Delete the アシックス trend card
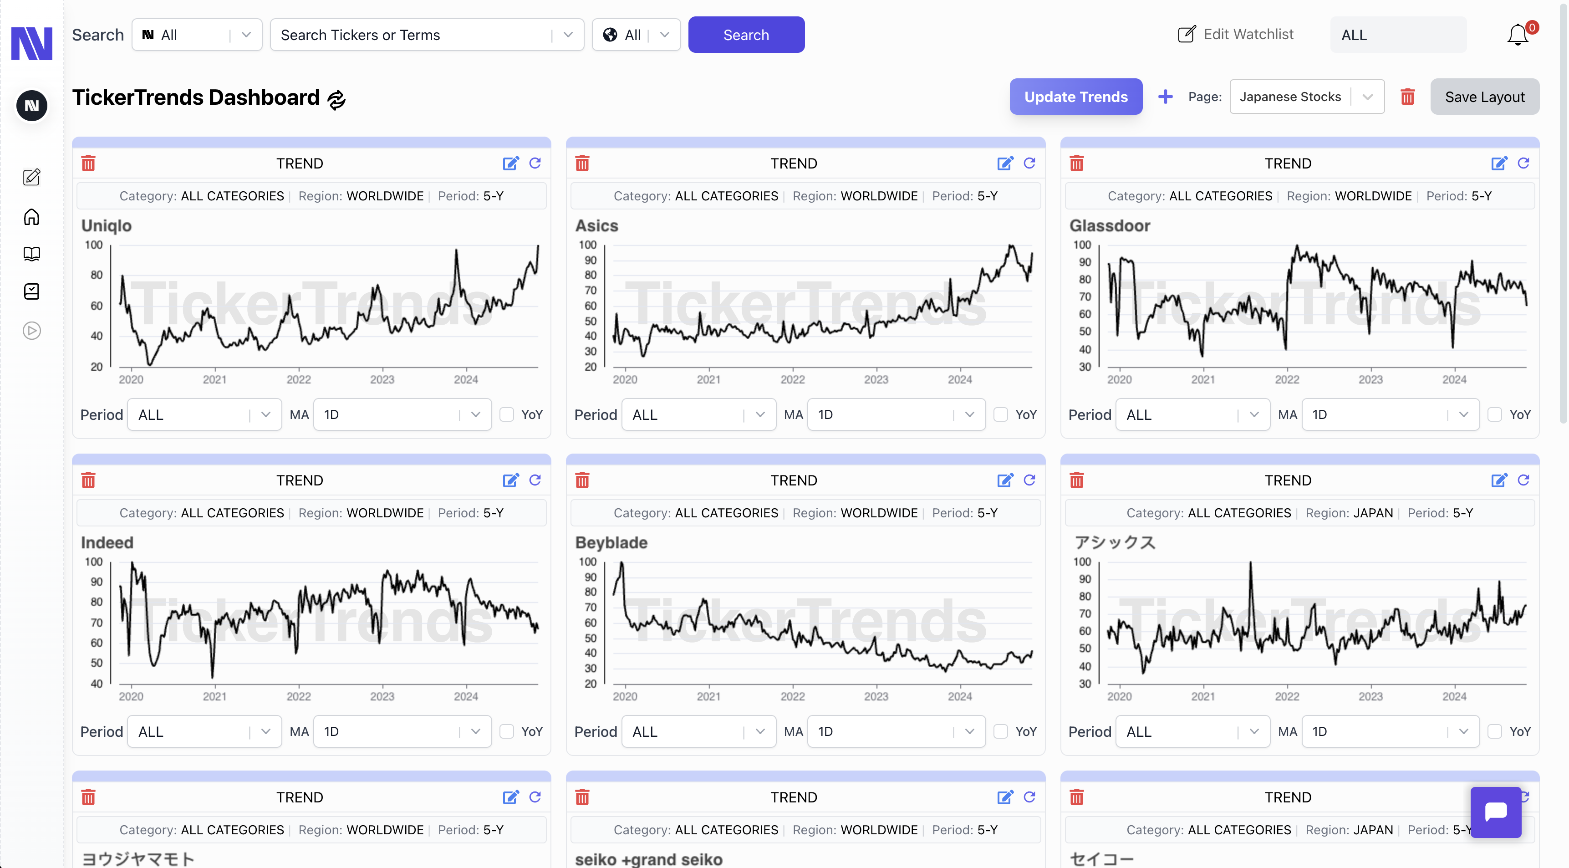The height and width of the screenshot is (868, 1569). 1077,480
